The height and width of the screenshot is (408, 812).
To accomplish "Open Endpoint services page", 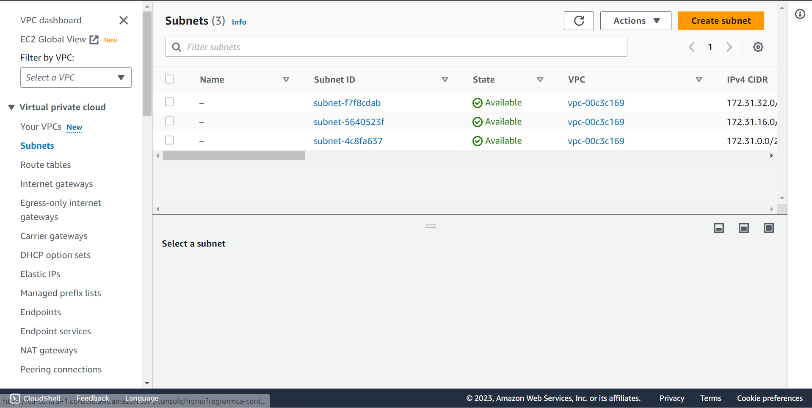I will click(x=55, y=331).
